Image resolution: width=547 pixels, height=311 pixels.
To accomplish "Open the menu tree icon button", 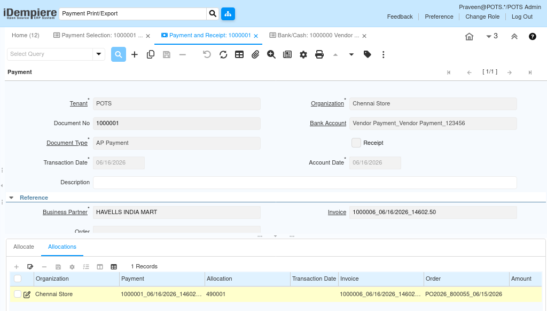I will pyautogui.click(x=228, y=13).
